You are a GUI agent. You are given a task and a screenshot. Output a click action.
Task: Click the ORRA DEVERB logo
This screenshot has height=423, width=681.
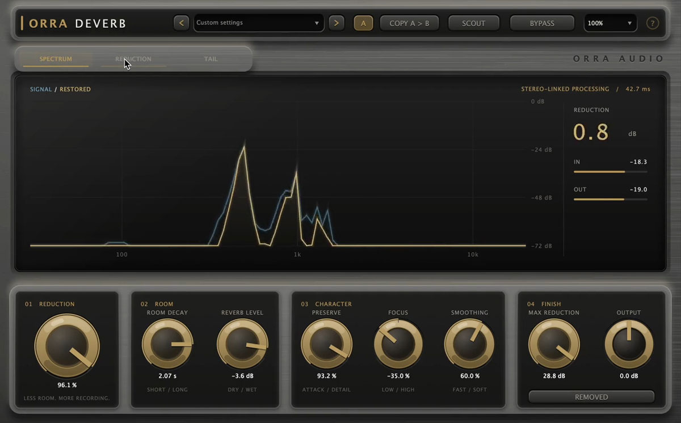[x=74, y=23]
